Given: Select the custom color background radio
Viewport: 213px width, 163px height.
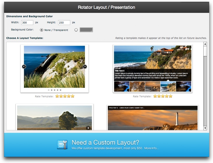Looking at the screenshot, I should [76, 30].
